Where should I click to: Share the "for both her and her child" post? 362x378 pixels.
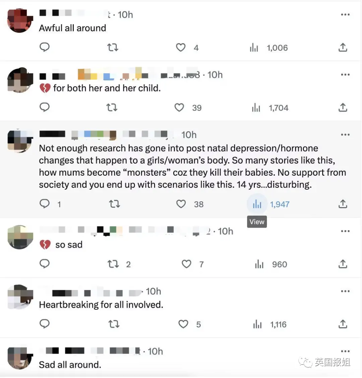click(x=343, y=107)
